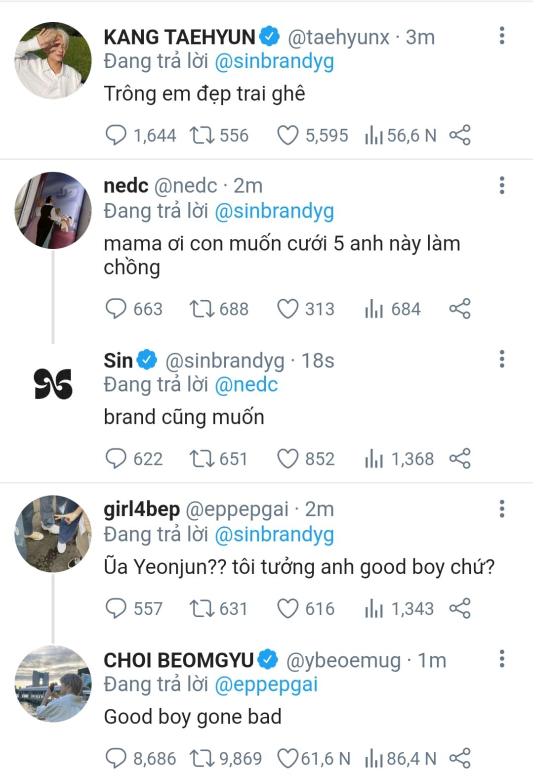Open more options on KANG TAEHYUN's tweet
Image resolution: width=533 pixels, height=777 pixels.
pyautogui.click(x=502, y=36)
